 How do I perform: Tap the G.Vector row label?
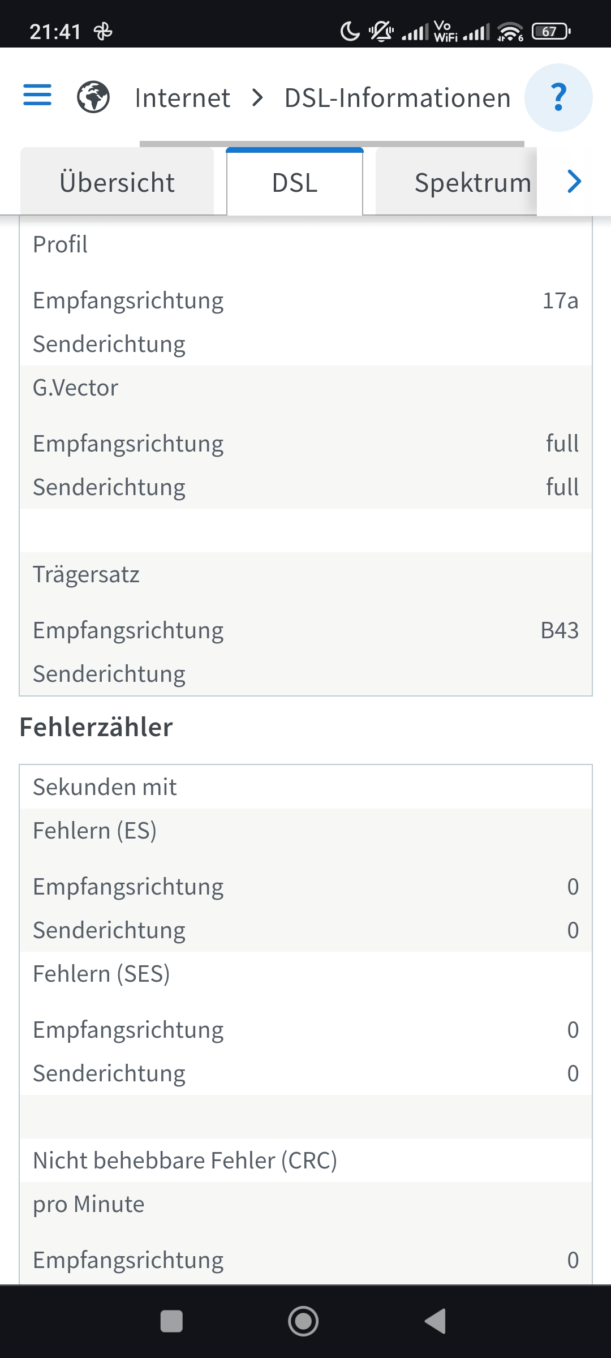76,388
